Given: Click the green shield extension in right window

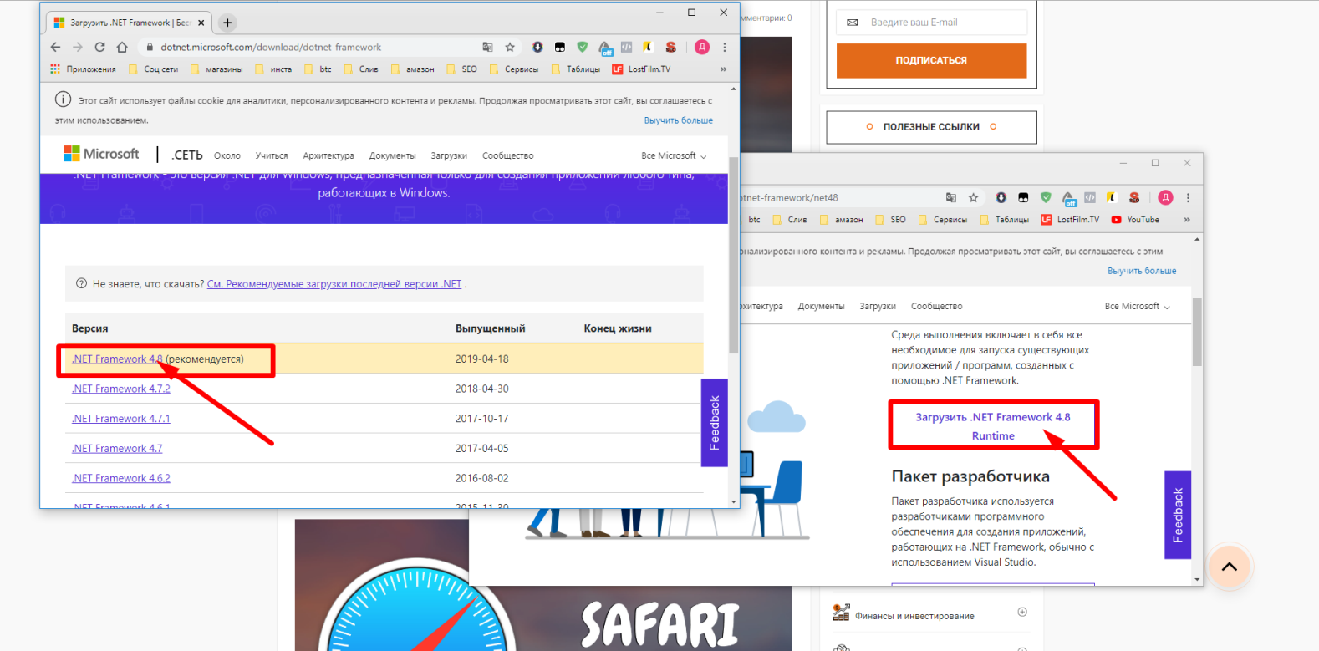Looking at the screenshot, I should coord(1046,197).
